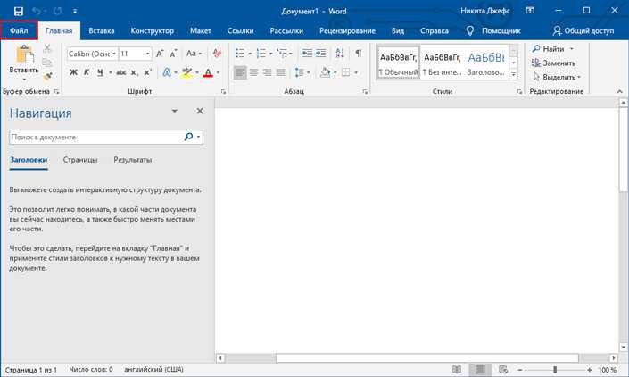Viewport: 629px width, 377px height.
Task: Click the Paste clipboard icon
Action: (24, 54)
